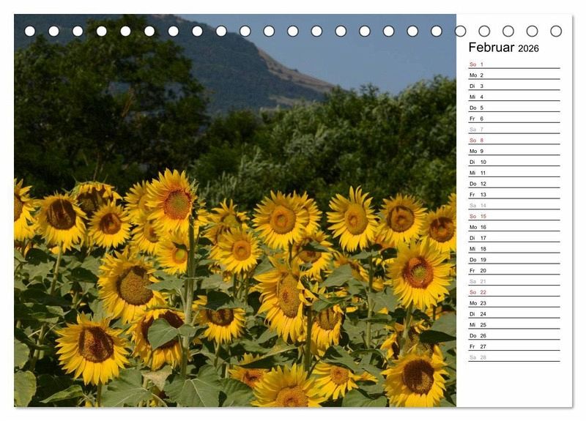Select the Mi 11 date row
This screenshot has height=421, width=586.
[513, 173]
